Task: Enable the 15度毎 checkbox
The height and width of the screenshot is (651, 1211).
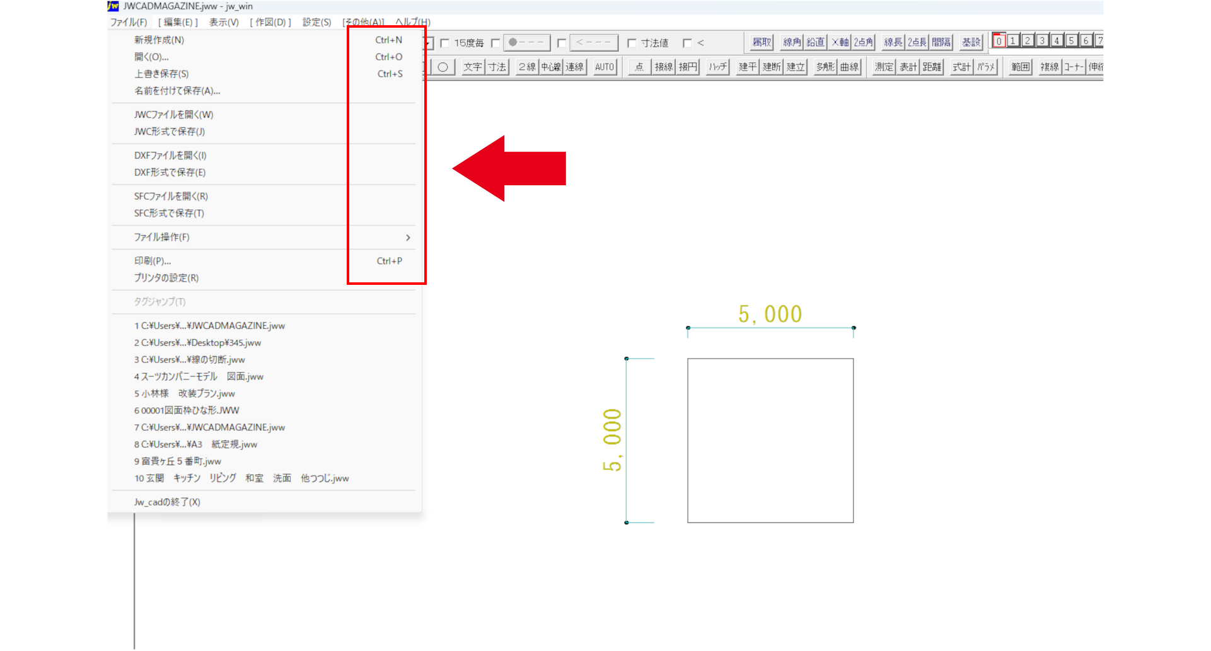Action: (445, 43)
